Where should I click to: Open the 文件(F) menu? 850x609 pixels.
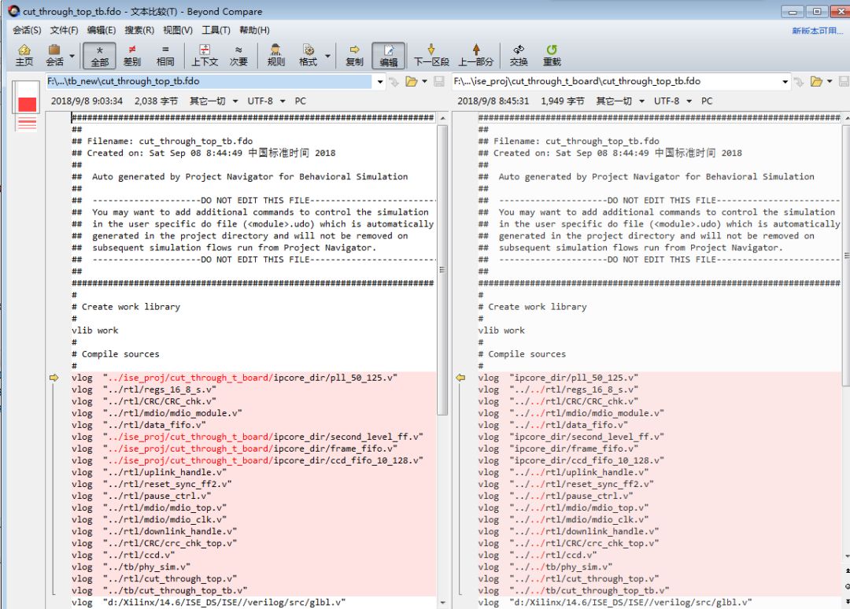coord(64,31)
